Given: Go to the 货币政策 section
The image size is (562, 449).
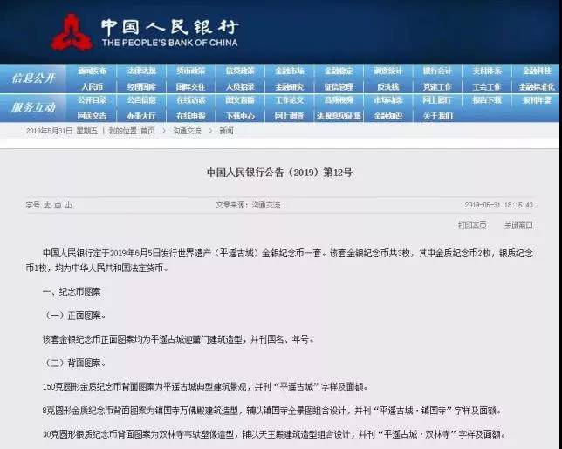Looking at the screenshot, I should 190,71.
